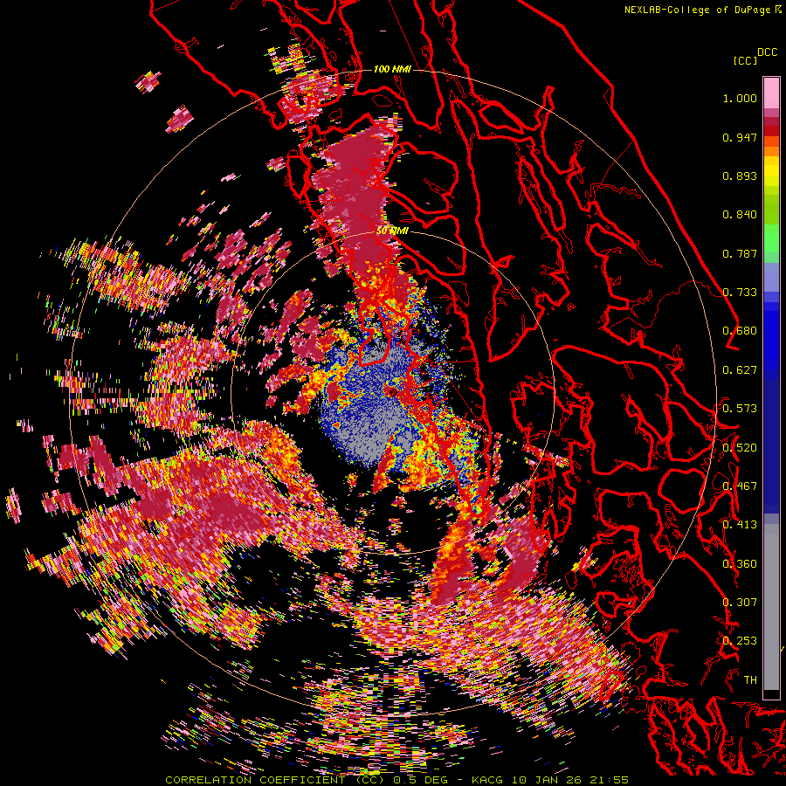Viewport: 786px width, 786px height.
Task: Select the 0.840 legend value
Action: pyautogui.click(x=740, y=215)
